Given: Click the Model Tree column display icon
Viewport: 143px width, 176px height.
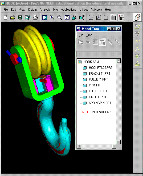Looking at the screenshot, I should pos(95,42).
